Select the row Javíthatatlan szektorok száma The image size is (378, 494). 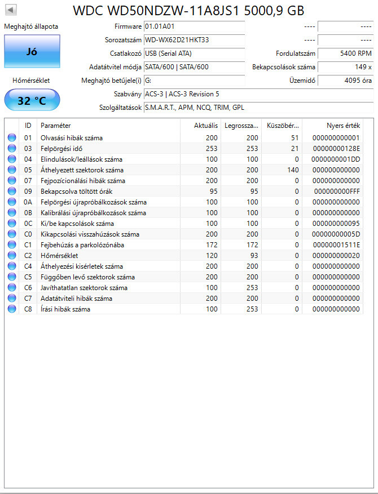coord(184,288)
